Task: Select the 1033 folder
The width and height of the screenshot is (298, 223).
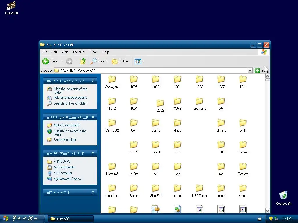Action: coord(199,82)
